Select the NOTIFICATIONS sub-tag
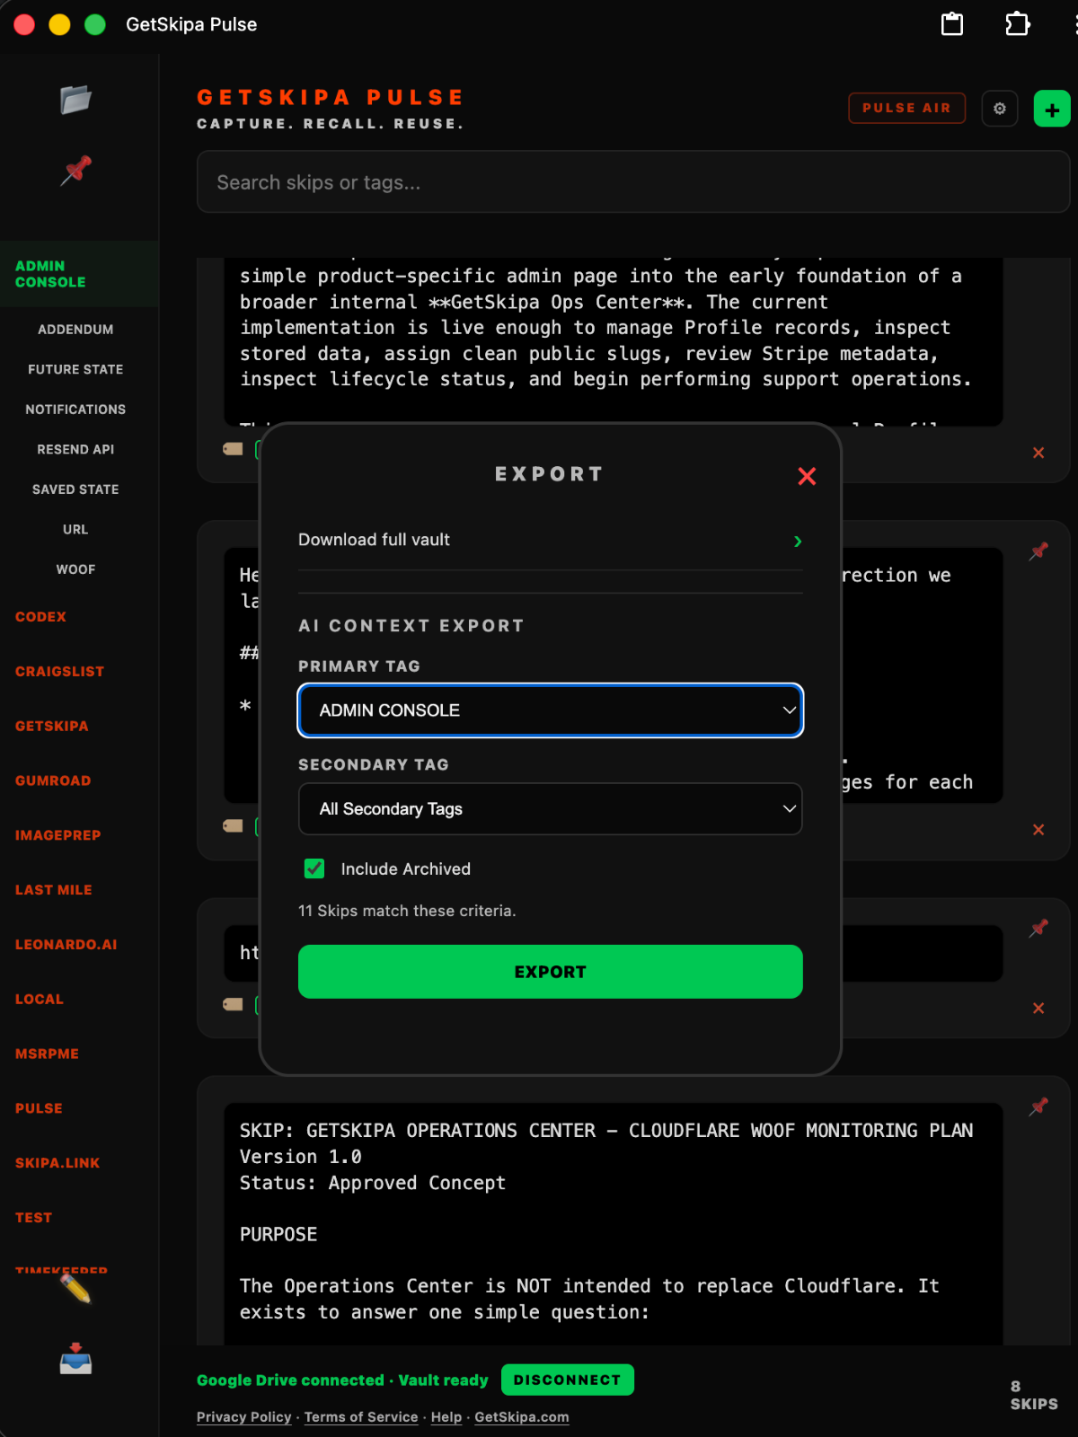Screen dimensions: 1078x1437 pyautogui.click(x=75, y=410)
